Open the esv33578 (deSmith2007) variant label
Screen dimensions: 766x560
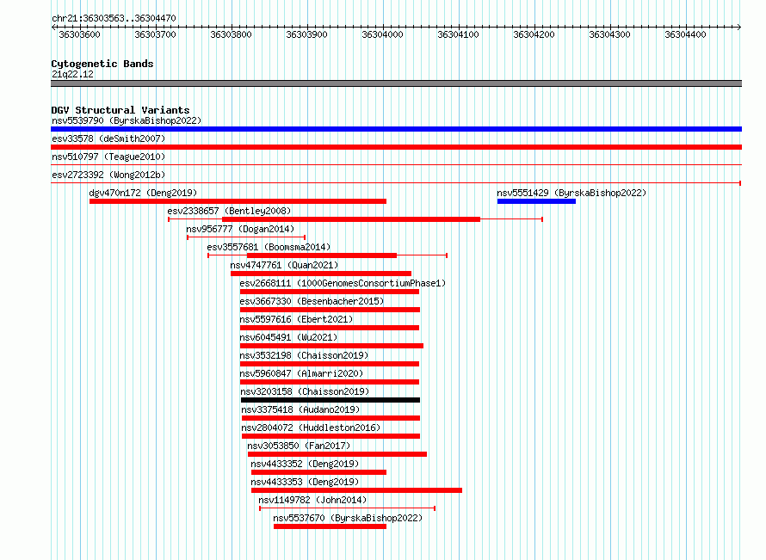(x=108, y=138)
